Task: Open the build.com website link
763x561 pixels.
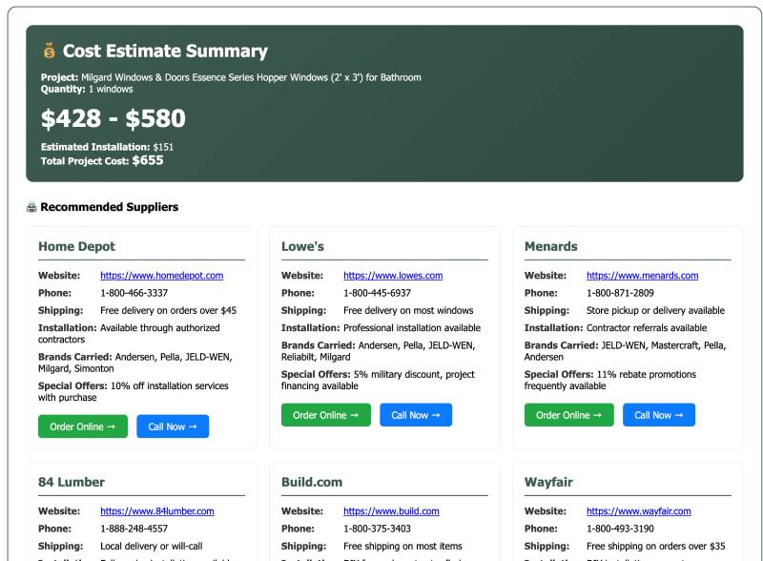Action: coord(391,511)
